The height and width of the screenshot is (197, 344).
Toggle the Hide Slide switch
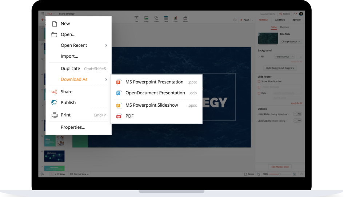[x=297, y=114]
